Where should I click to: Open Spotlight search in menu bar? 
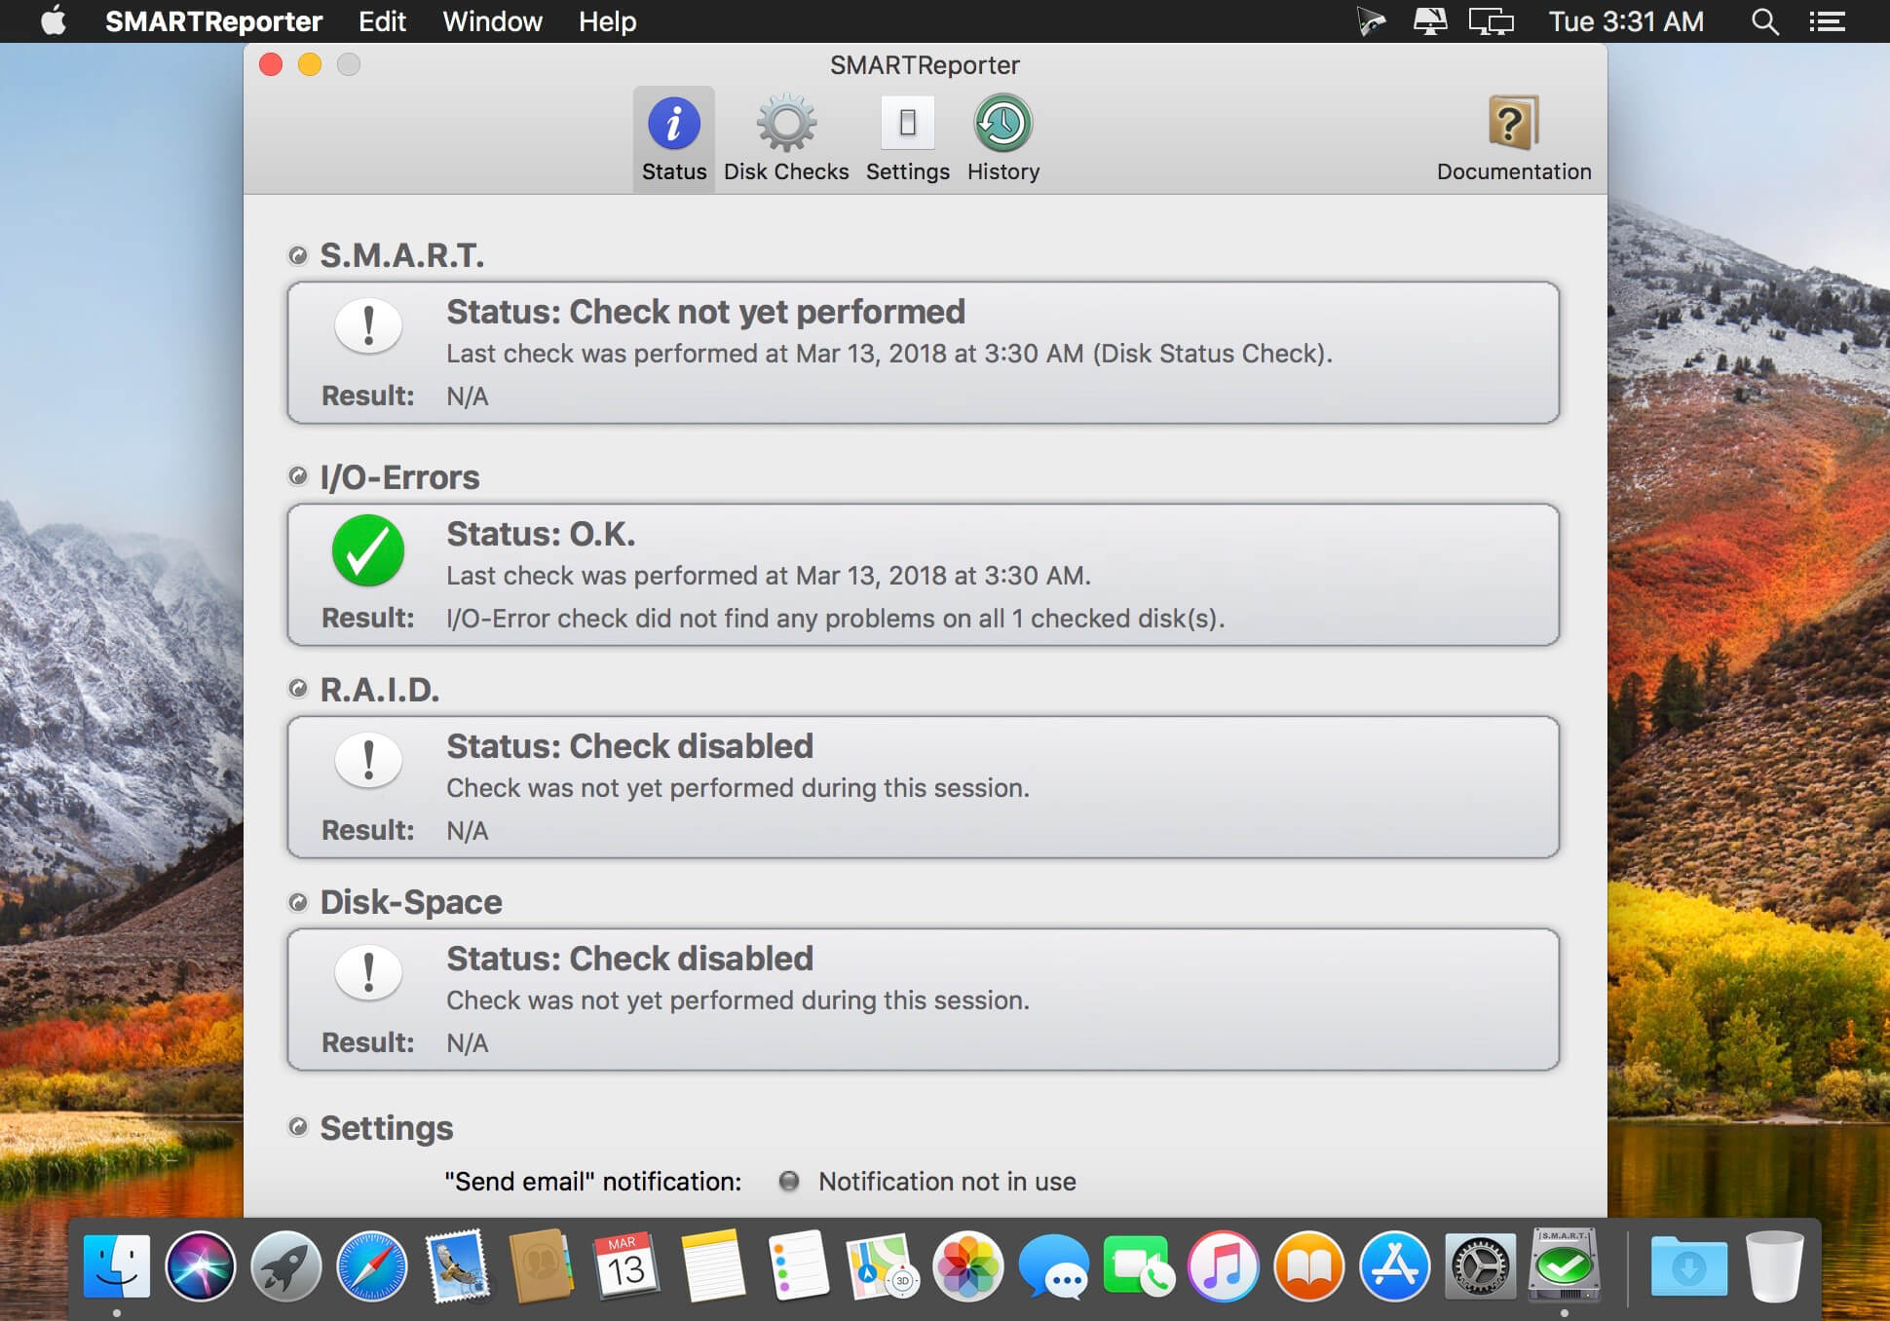pos(1764,21)
